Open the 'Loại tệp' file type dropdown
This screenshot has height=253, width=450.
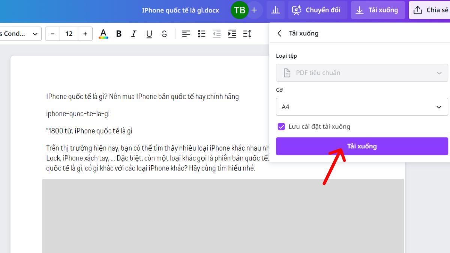(x=362, y=72)
